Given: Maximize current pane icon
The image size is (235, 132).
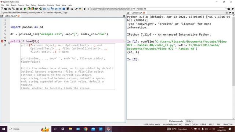Looking at the screenshot, I should point(68,9).
